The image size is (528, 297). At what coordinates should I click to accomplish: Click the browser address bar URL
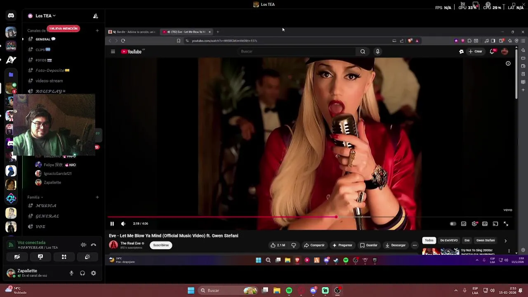224,41
